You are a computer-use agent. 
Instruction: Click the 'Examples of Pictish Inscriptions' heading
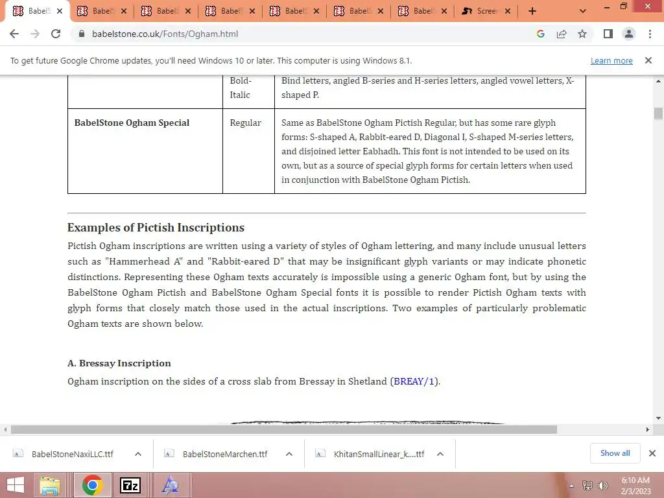click(156, 228)
